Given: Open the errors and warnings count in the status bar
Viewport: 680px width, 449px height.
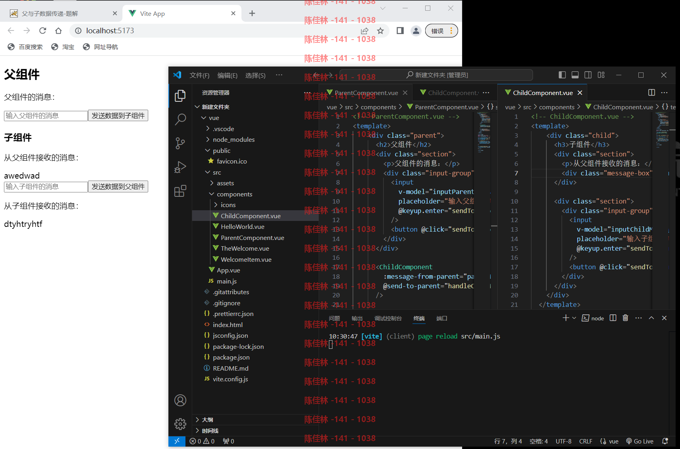Looking at the screenshot, I should (202, 441).
